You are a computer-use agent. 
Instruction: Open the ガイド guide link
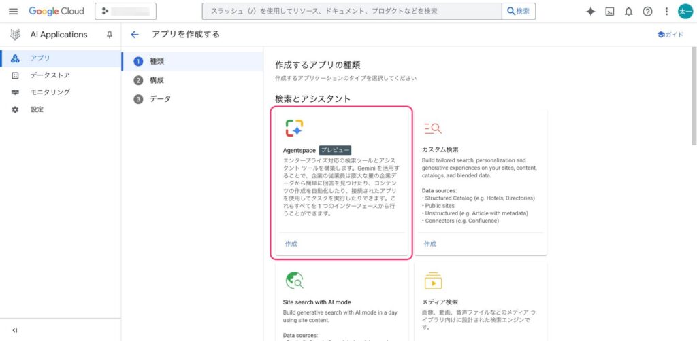point(670,35)
